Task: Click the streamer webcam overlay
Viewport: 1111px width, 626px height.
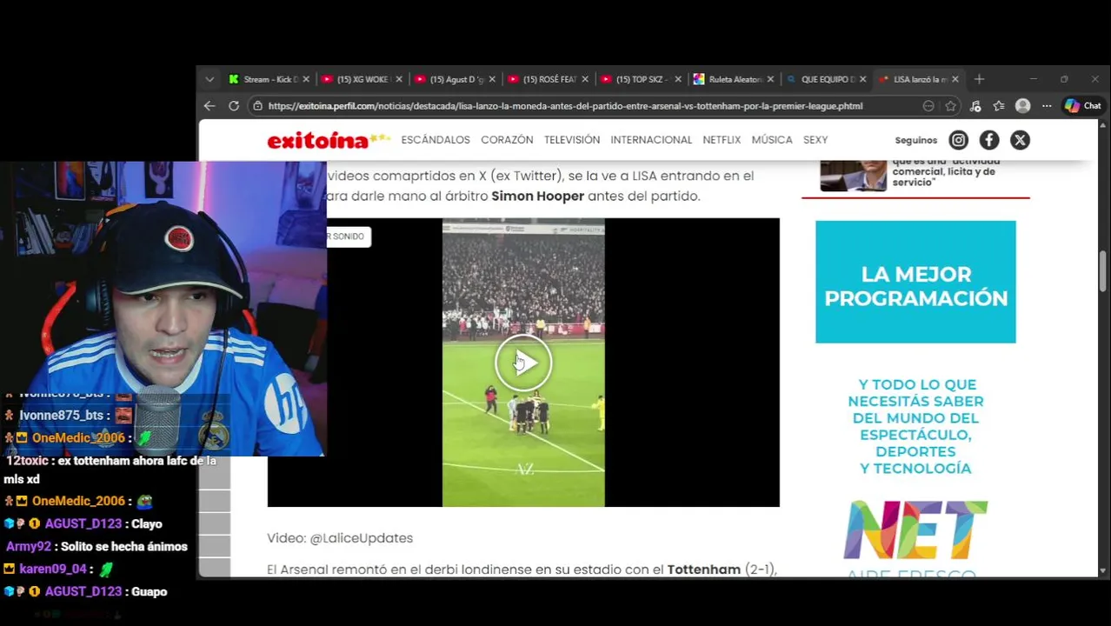Action: [163, 309]
